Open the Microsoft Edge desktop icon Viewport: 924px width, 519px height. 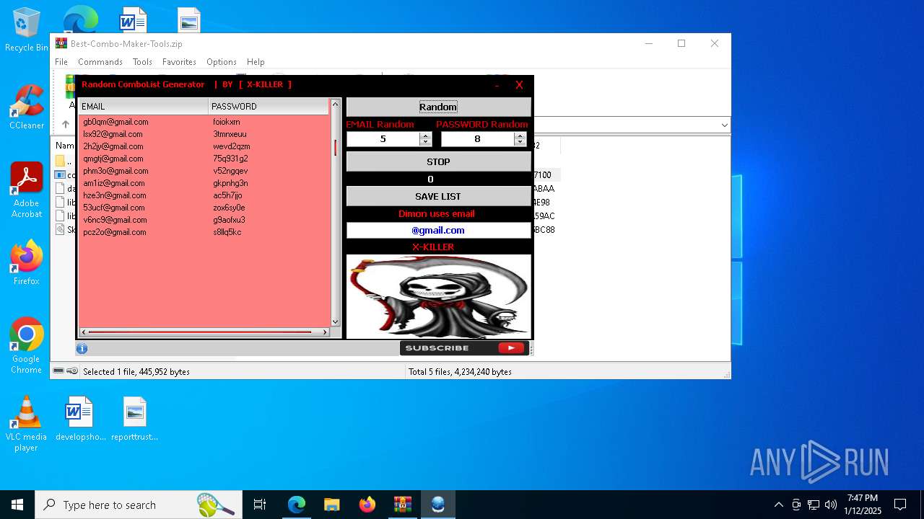(x=80, y=18)
